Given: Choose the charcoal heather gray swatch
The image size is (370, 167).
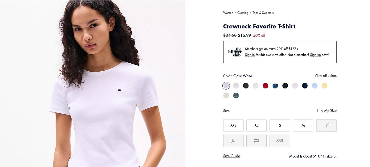Looking at the screenshot, I should click(246, 86).
